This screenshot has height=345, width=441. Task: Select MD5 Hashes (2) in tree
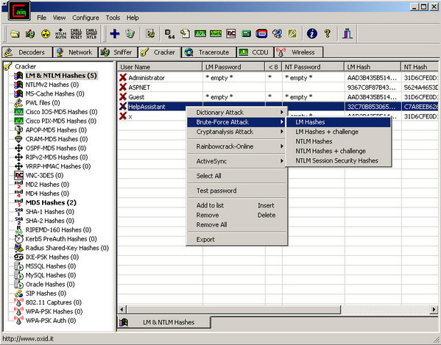tap(51, 202)
